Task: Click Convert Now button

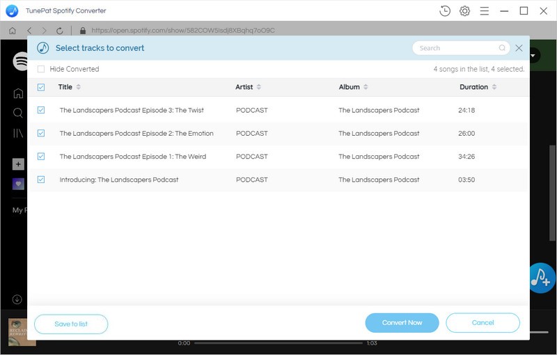Action: pos(402,323)
